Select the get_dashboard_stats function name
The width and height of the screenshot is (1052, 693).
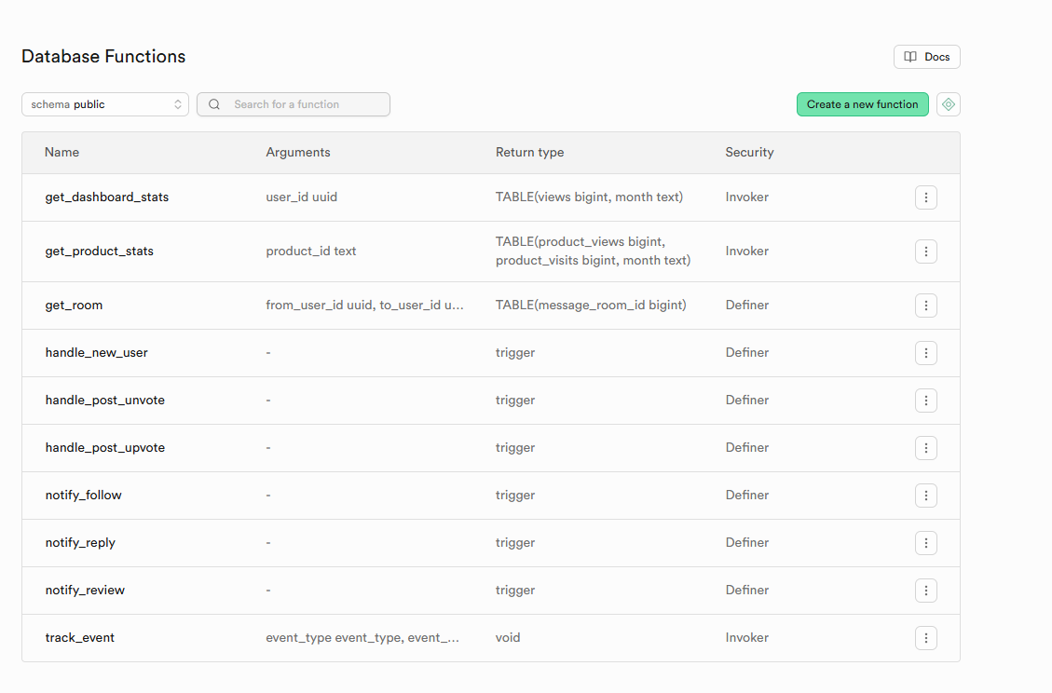pyautogui.click(x=106, y=197)
